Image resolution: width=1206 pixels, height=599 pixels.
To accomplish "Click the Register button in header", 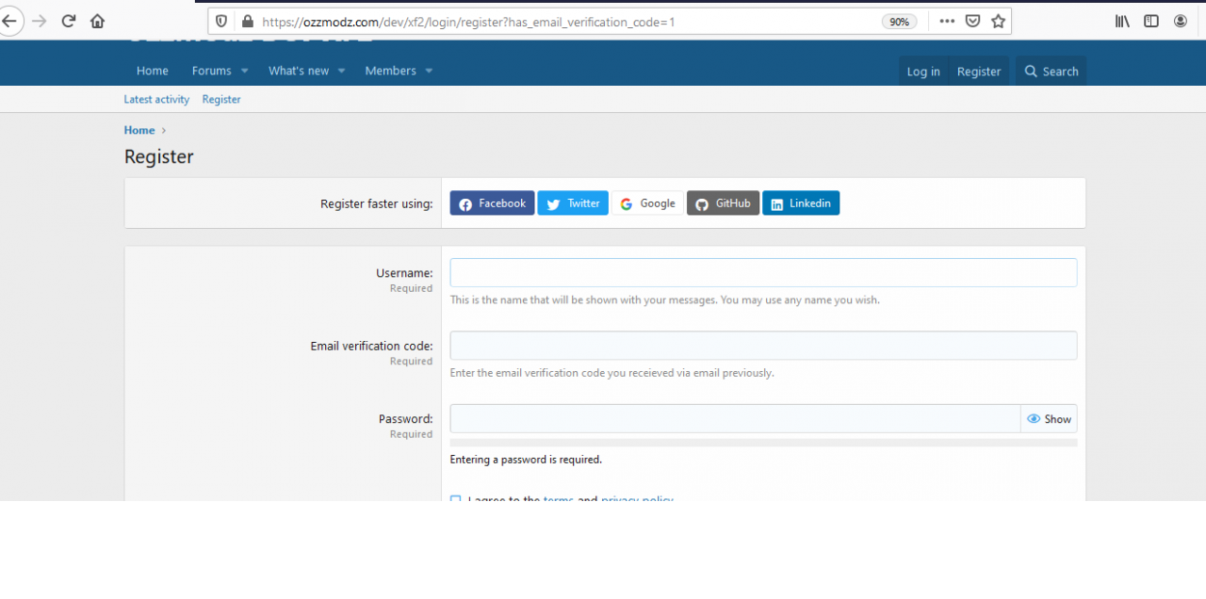I will tap(978, 71).
